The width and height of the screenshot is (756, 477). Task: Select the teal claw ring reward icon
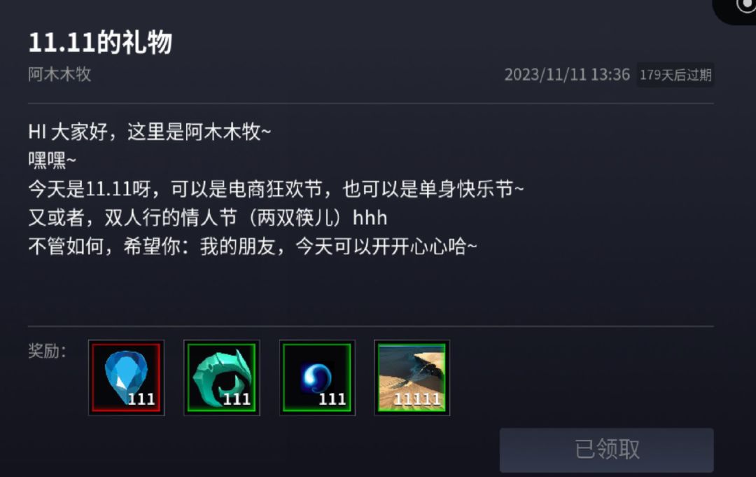222,378
